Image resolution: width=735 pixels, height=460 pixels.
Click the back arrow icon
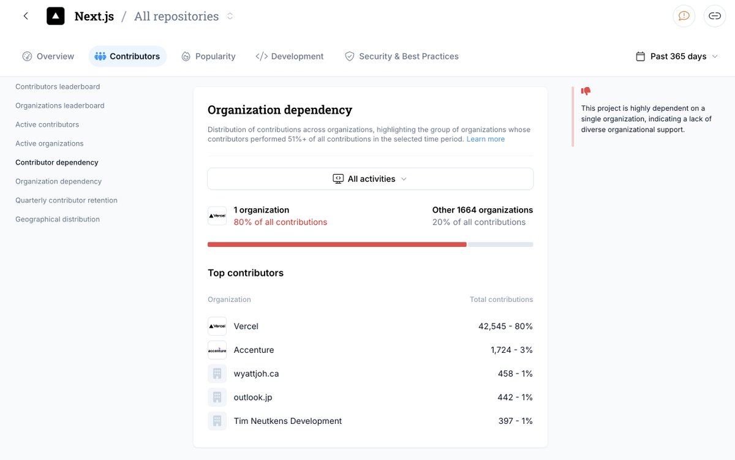point(26,16)
